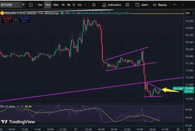Expand the timeframe interval dropdown arrow
This screenshot has height=131, width=195.
[85, 5]
